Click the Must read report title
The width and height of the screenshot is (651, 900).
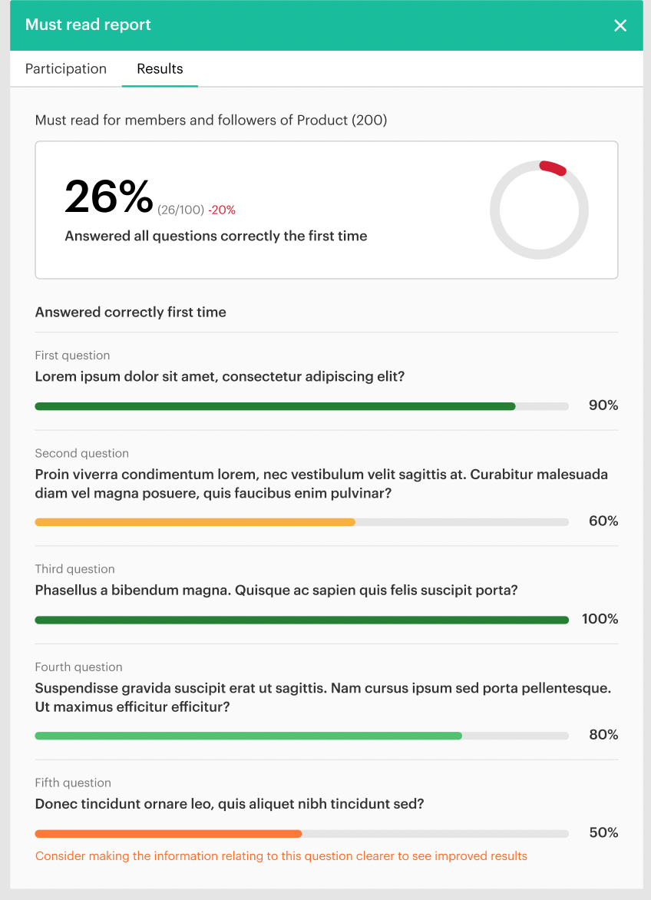click(88, 25)
